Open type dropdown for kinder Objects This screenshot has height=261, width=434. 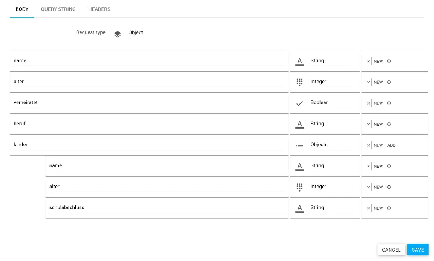point(330,145)
